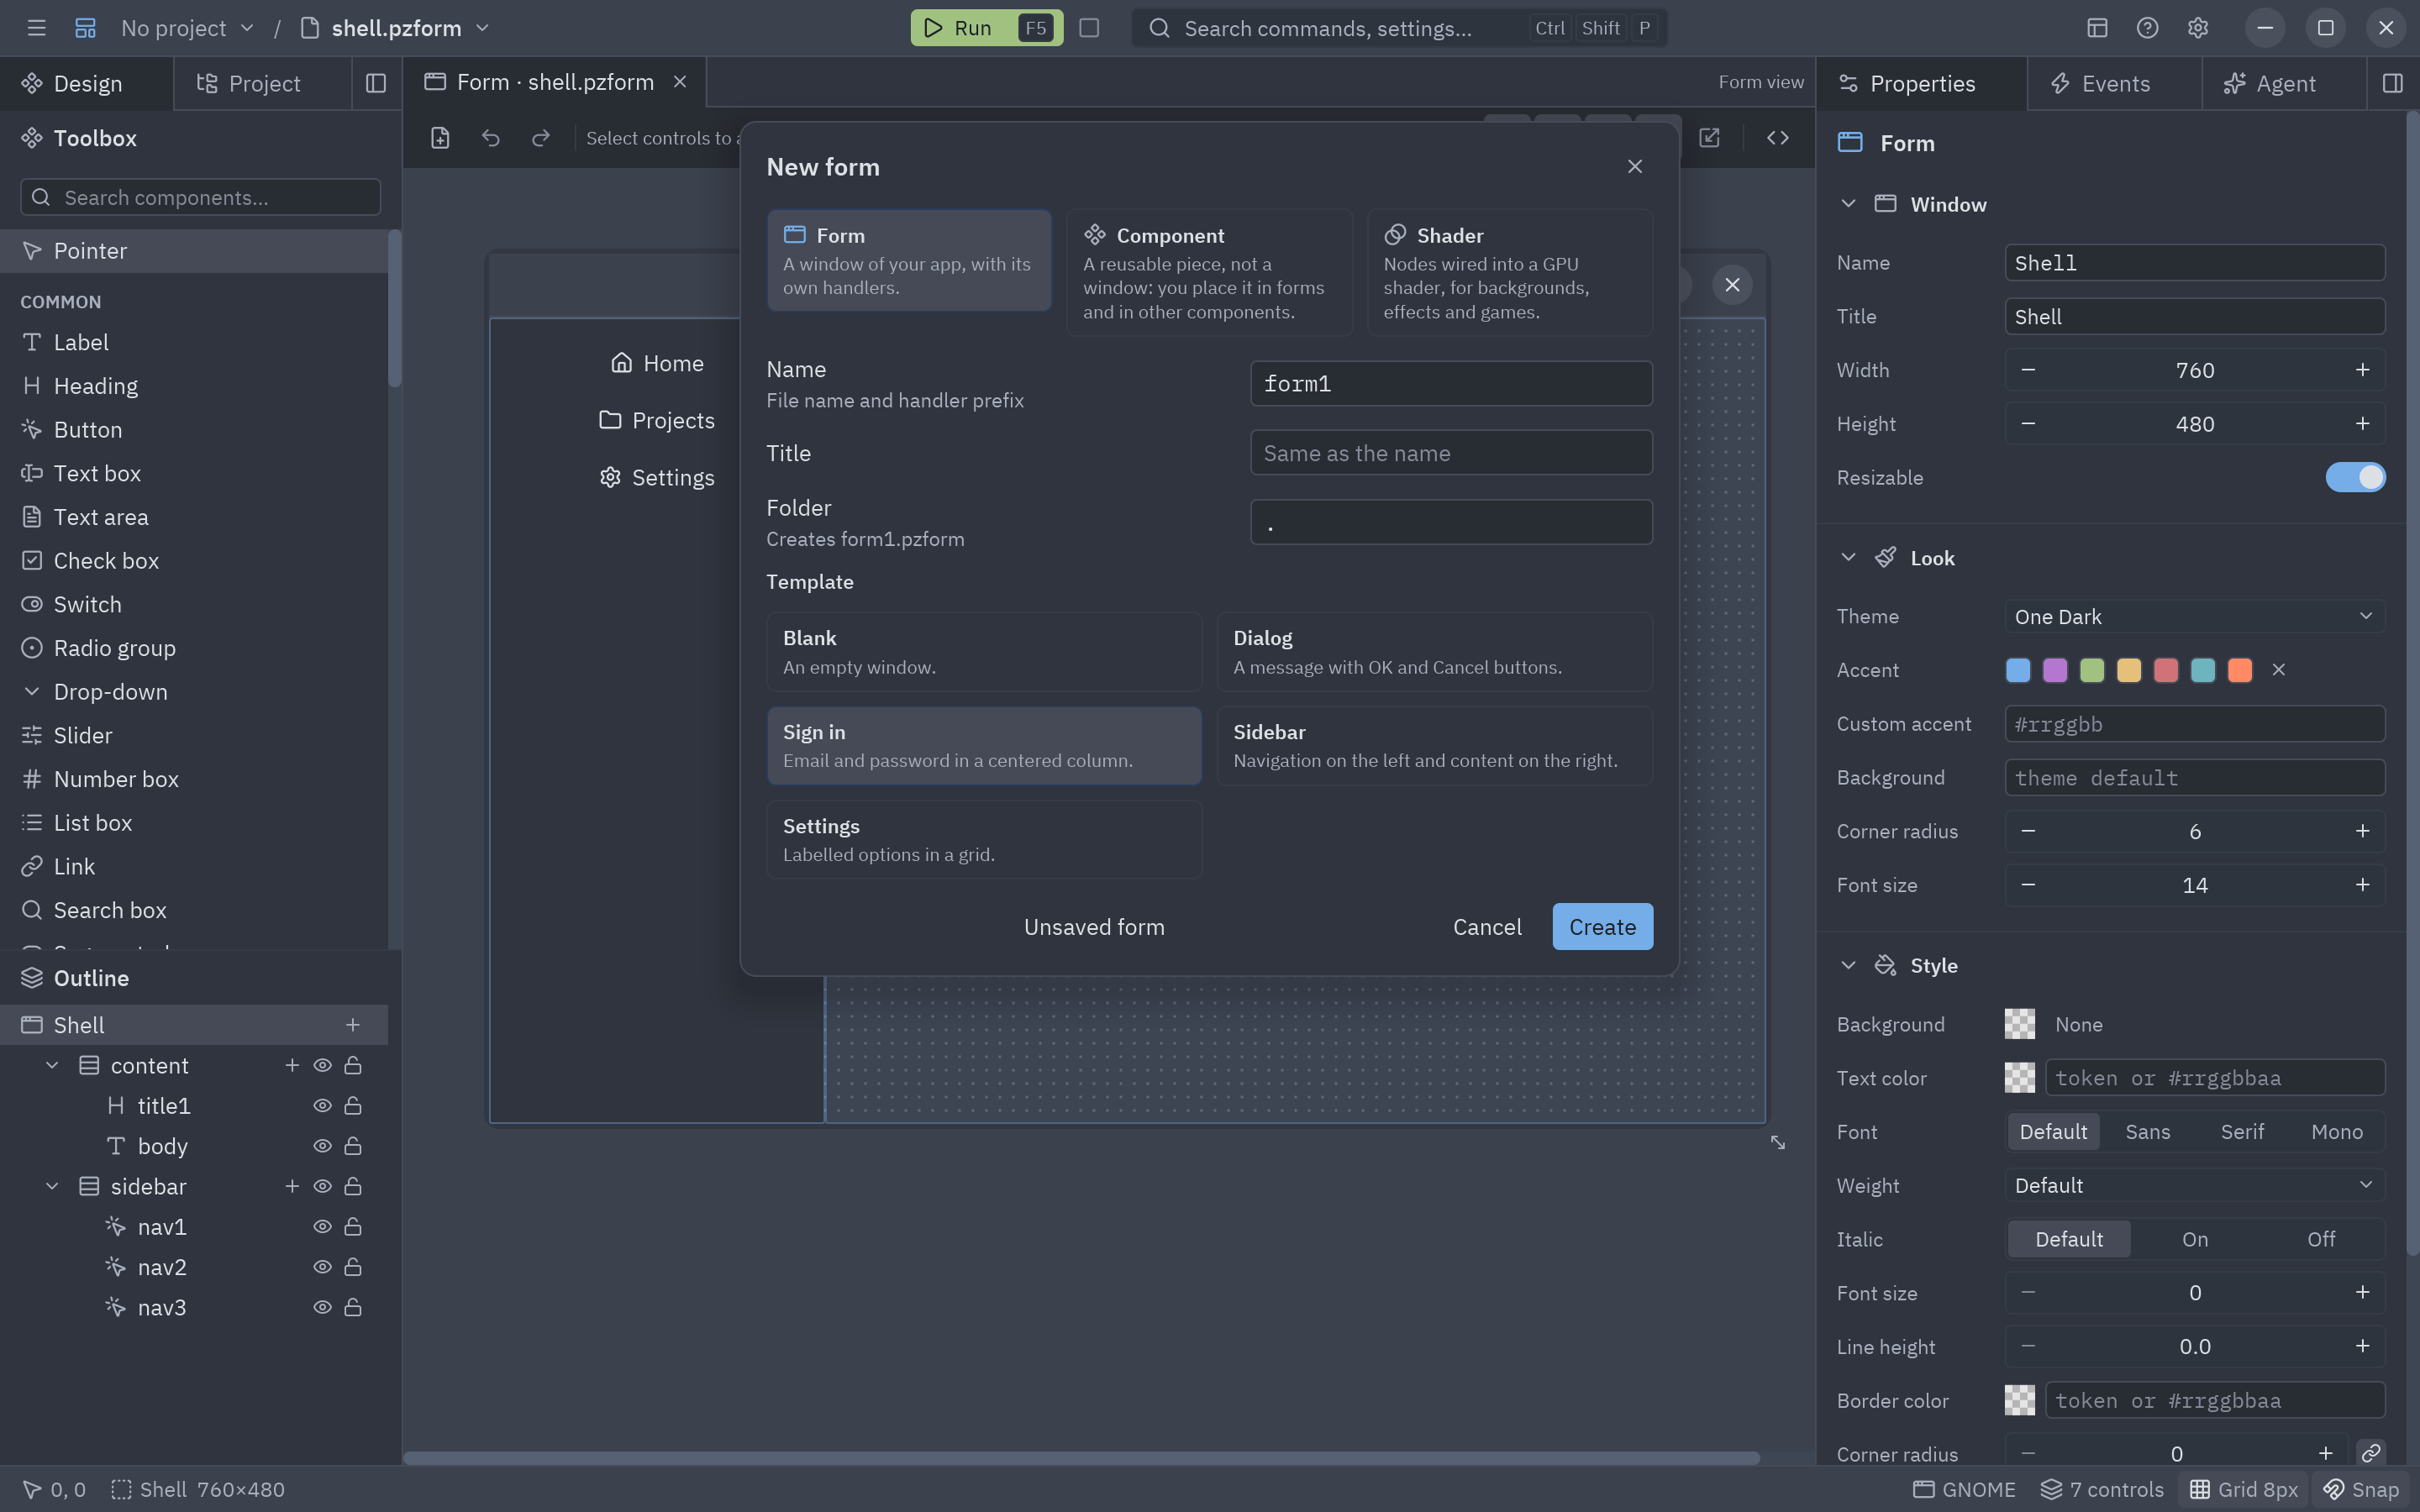Open the help question-mark icon

click(x=2147, y=28)
